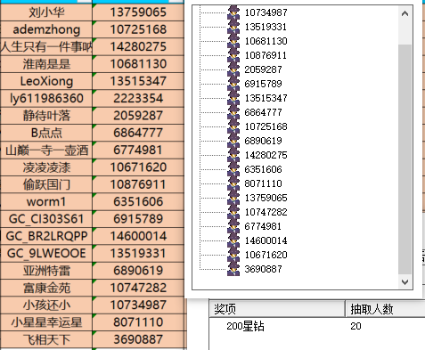Select tree entry 10671620 in winners list
The height and width of the screenshot is (350, 425).
pos(266,255)
